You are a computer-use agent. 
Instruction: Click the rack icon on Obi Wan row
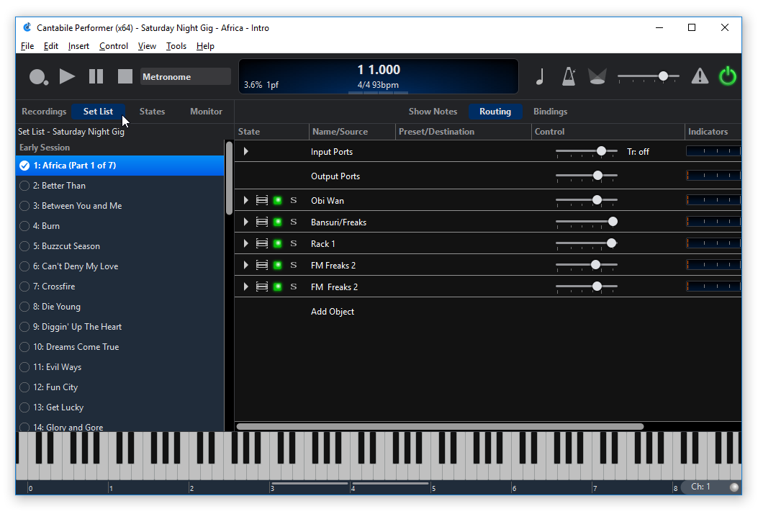pyautogui.click(x=261, y=200)
